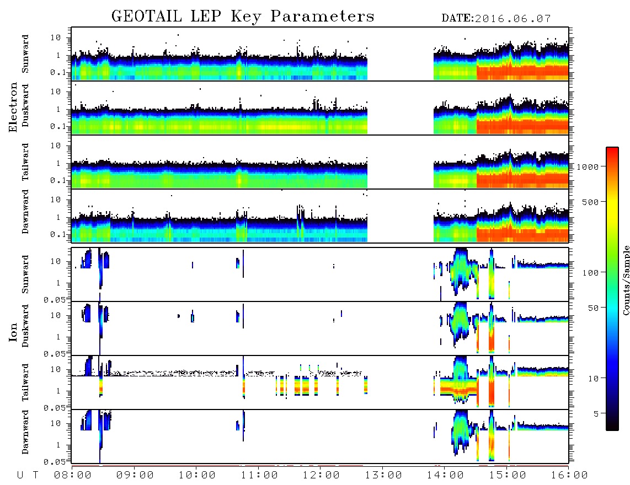Click the 13:00 time tick label

pos(383,476)
